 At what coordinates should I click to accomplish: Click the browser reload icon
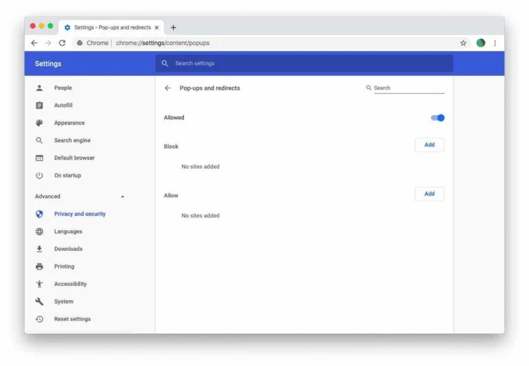[62, 43]
